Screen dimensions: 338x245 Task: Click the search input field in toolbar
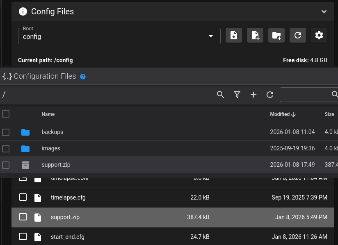click(x=306, y=95)
